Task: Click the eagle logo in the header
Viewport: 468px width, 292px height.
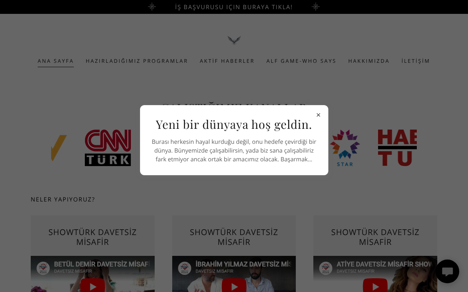Action: (234, 40)
